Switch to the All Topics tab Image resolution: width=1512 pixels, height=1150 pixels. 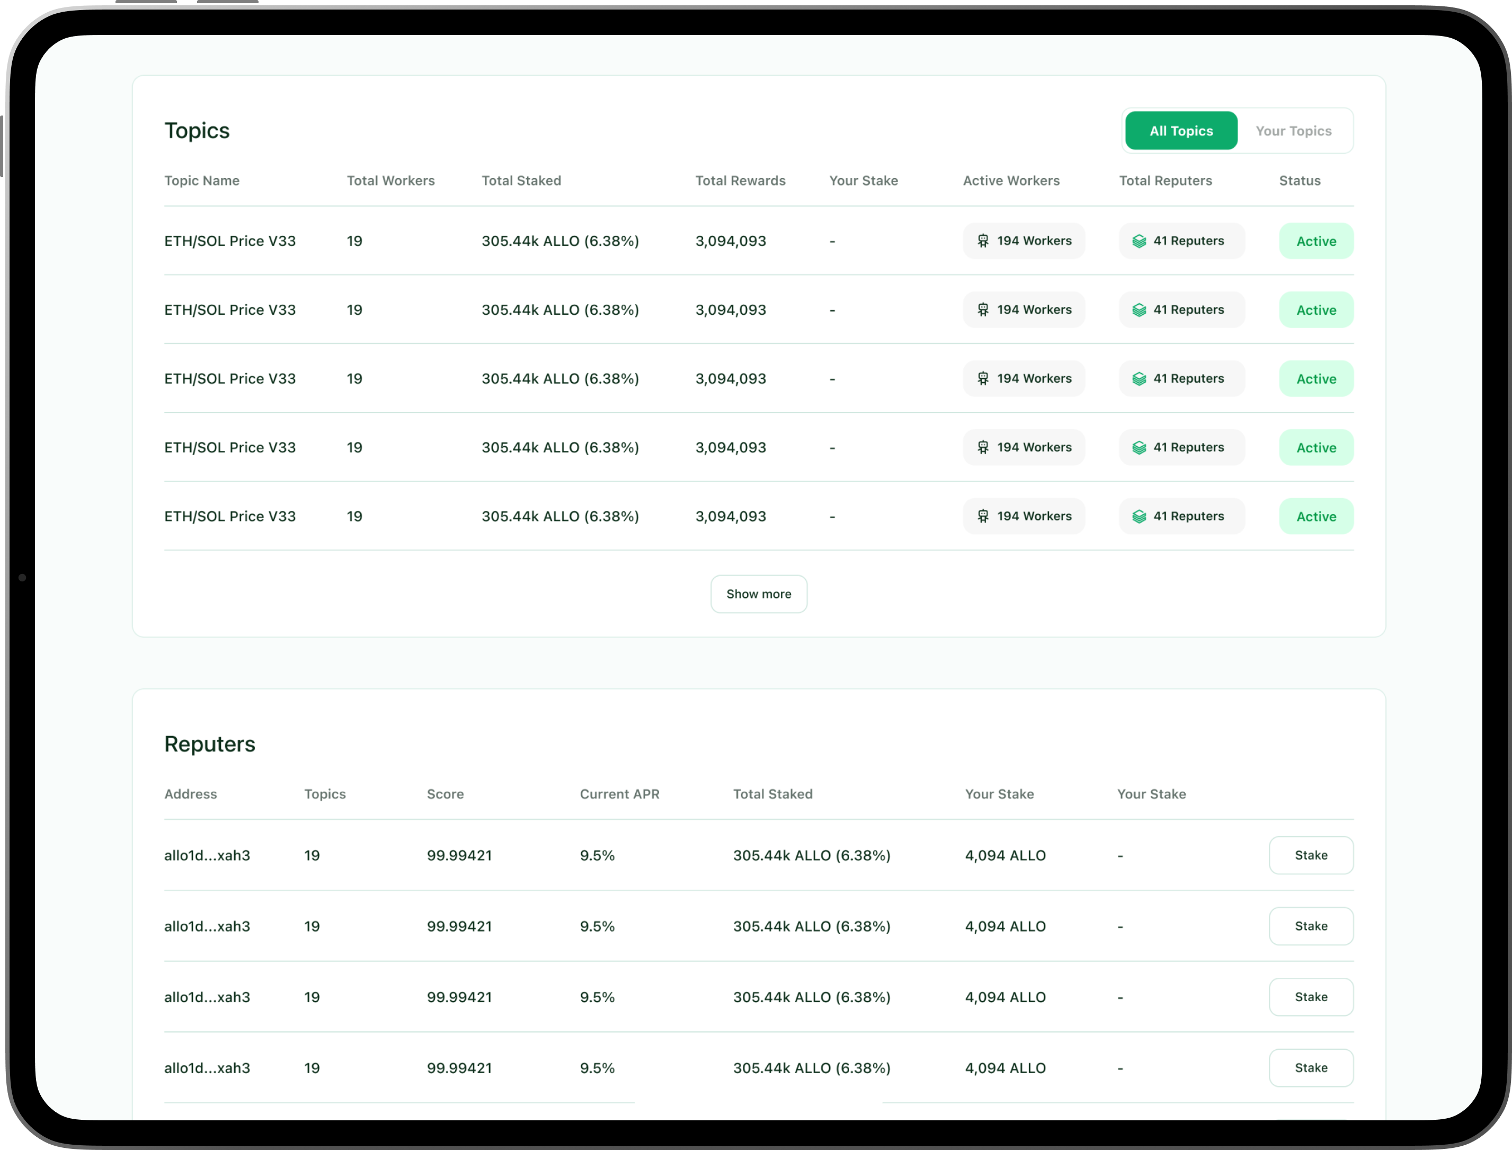pos(1181,131)
